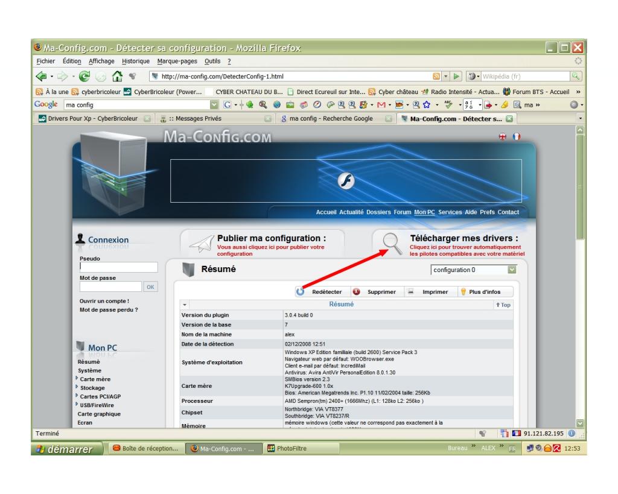Open the Services navigation link
The height and width of the screenshot is (494, 618).
pyautogui.click(x=450, y=212)
